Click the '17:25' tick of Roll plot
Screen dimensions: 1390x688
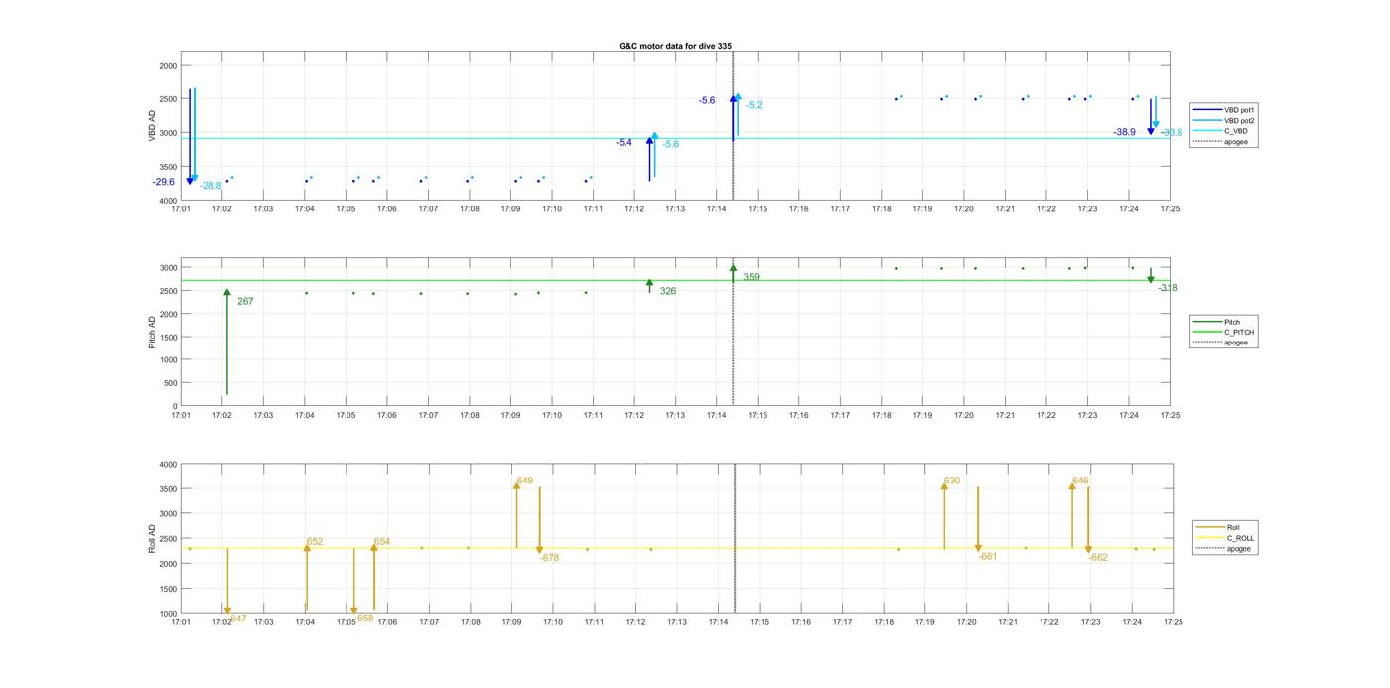point(1173,622)
